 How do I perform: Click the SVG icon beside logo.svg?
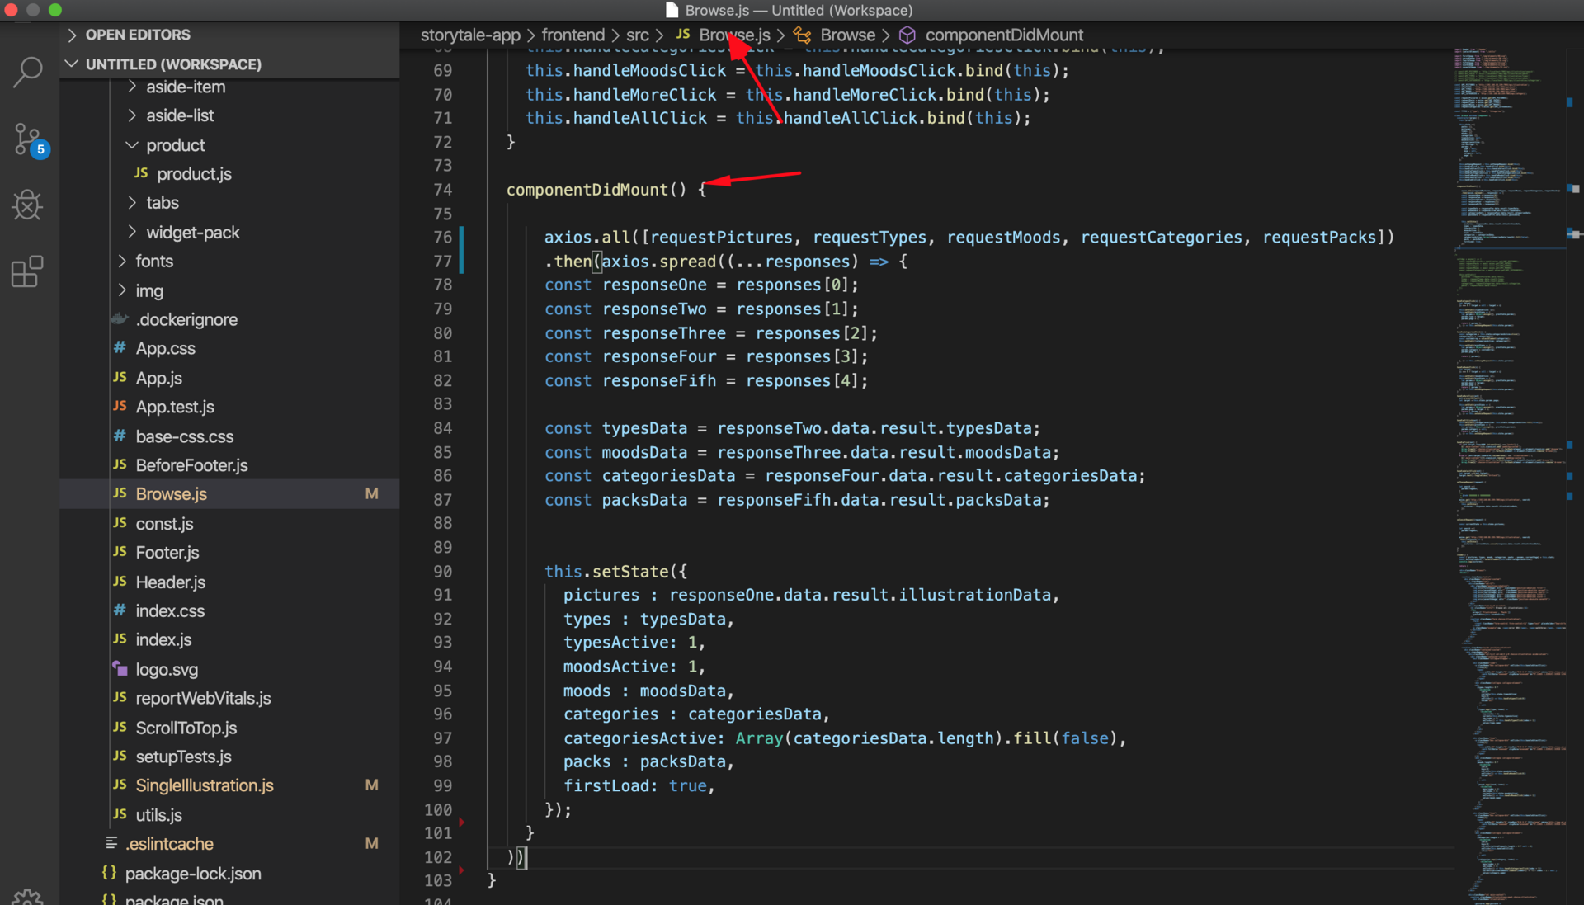[x=120, y=669]
